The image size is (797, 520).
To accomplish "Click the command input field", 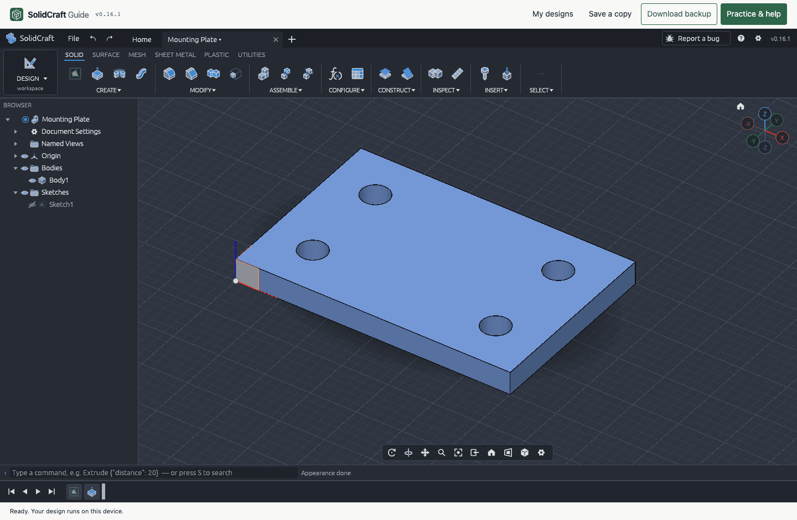I will pos(154,472).
